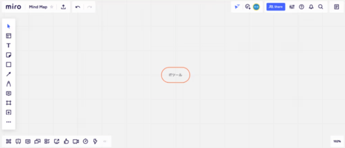Open the Templates tool in sidebar

[9, 36]
